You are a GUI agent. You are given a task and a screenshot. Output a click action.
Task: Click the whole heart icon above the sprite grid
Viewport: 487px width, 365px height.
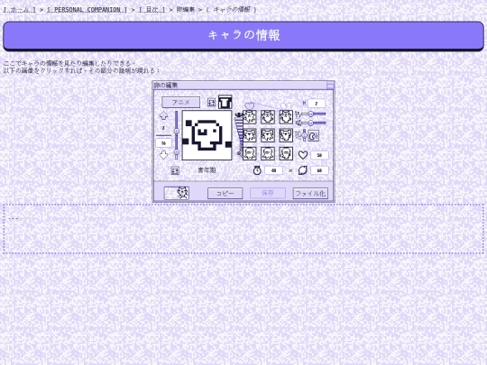250,106
